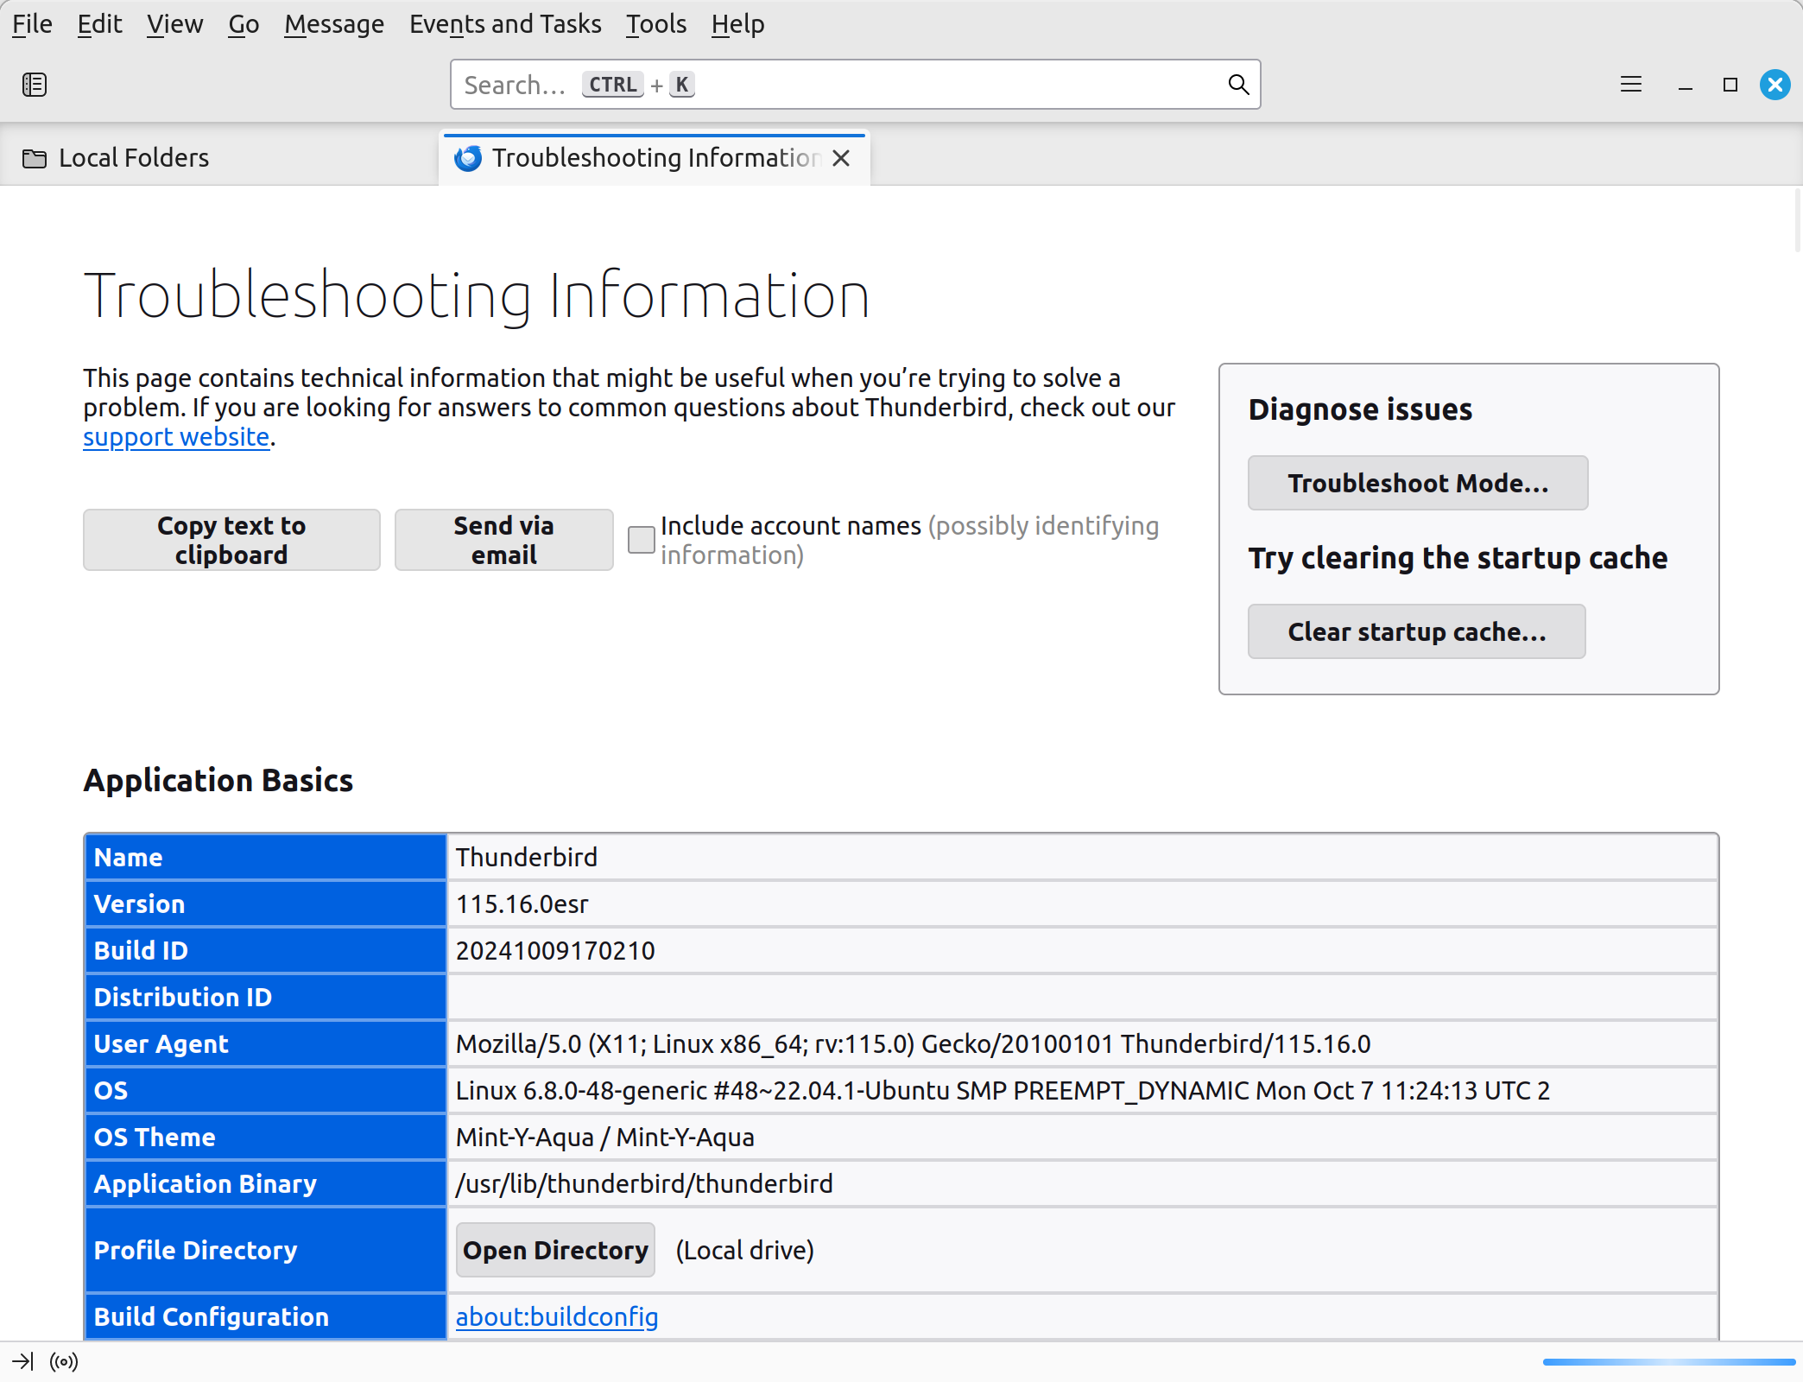Close the Thunderbird window
The height and width of the screenshot is (1382, 1803).
tap(1775, 85)
